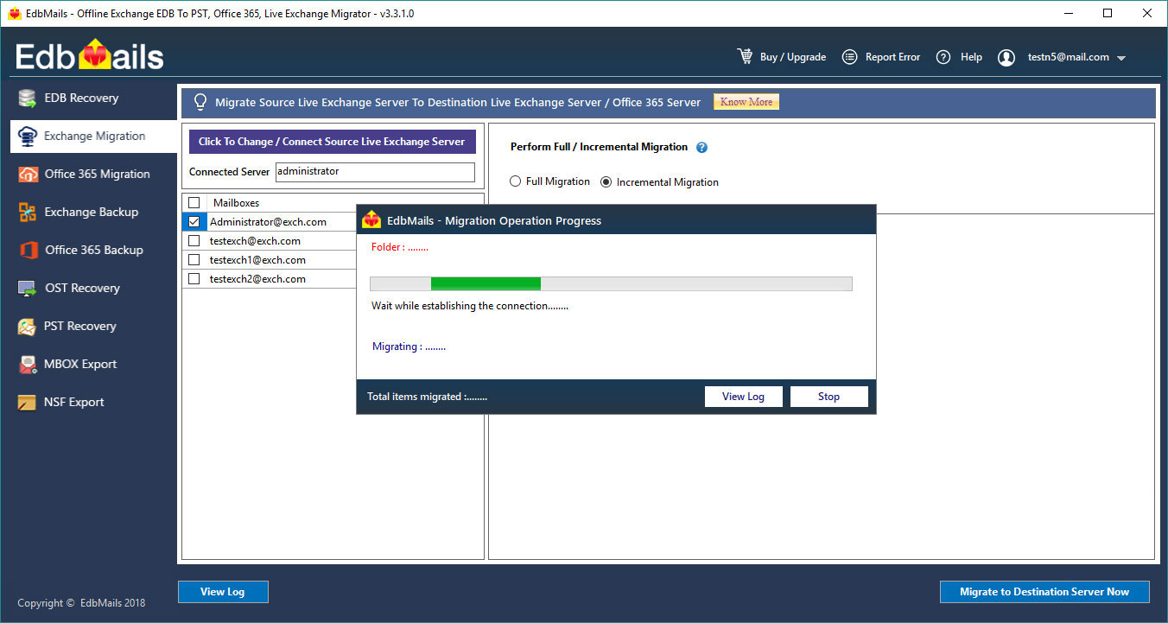Click Change / Connect Source Live Exchange Server

(332, 142)
